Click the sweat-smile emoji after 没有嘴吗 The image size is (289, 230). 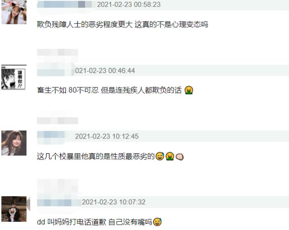pyautogui.click(x=157, y=222)
